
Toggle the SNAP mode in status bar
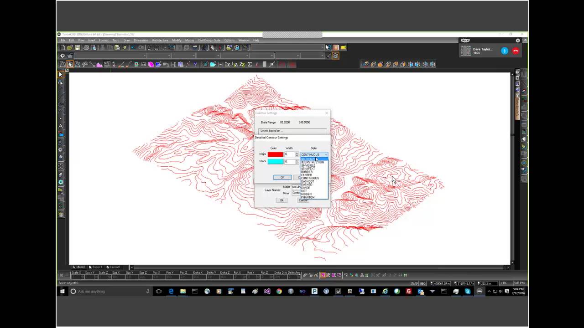point(414,283)
